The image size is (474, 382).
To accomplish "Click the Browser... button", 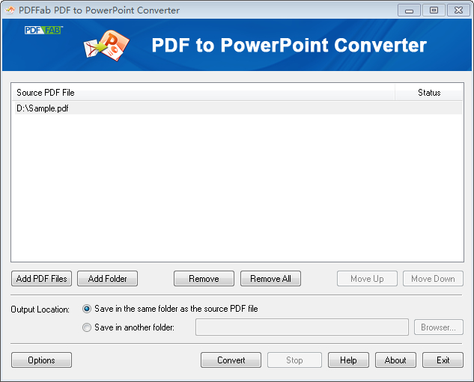I will point(439,327).
